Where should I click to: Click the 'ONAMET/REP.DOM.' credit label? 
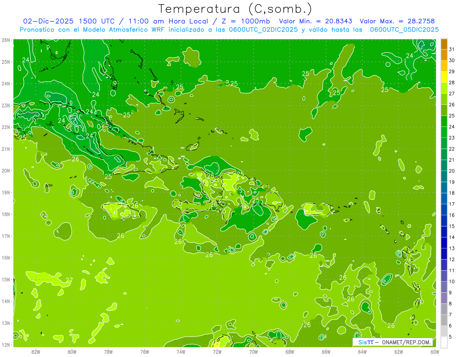[x=407, y=342]
